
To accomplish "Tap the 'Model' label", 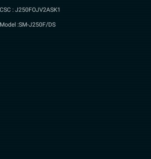I will pos(8,25).
